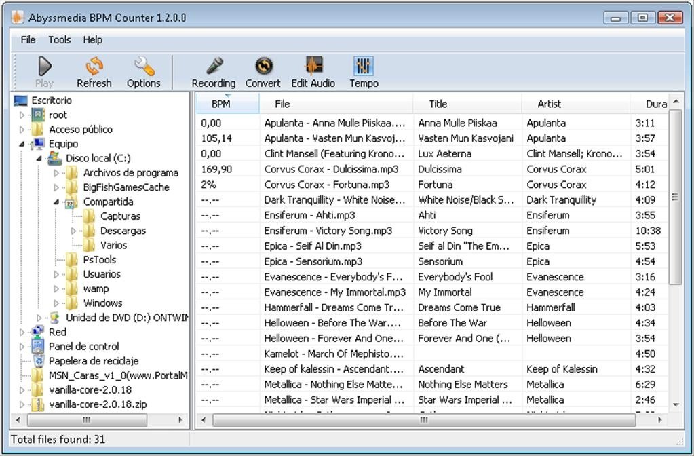Select Corvus Corax - Fortuna.mp3 file
This screenshot has height=456, width=694.
[326, 185]
